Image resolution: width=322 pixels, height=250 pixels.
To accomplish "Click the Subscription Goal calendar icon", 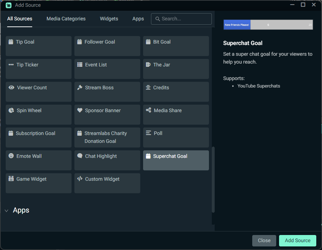I will 11,133.
